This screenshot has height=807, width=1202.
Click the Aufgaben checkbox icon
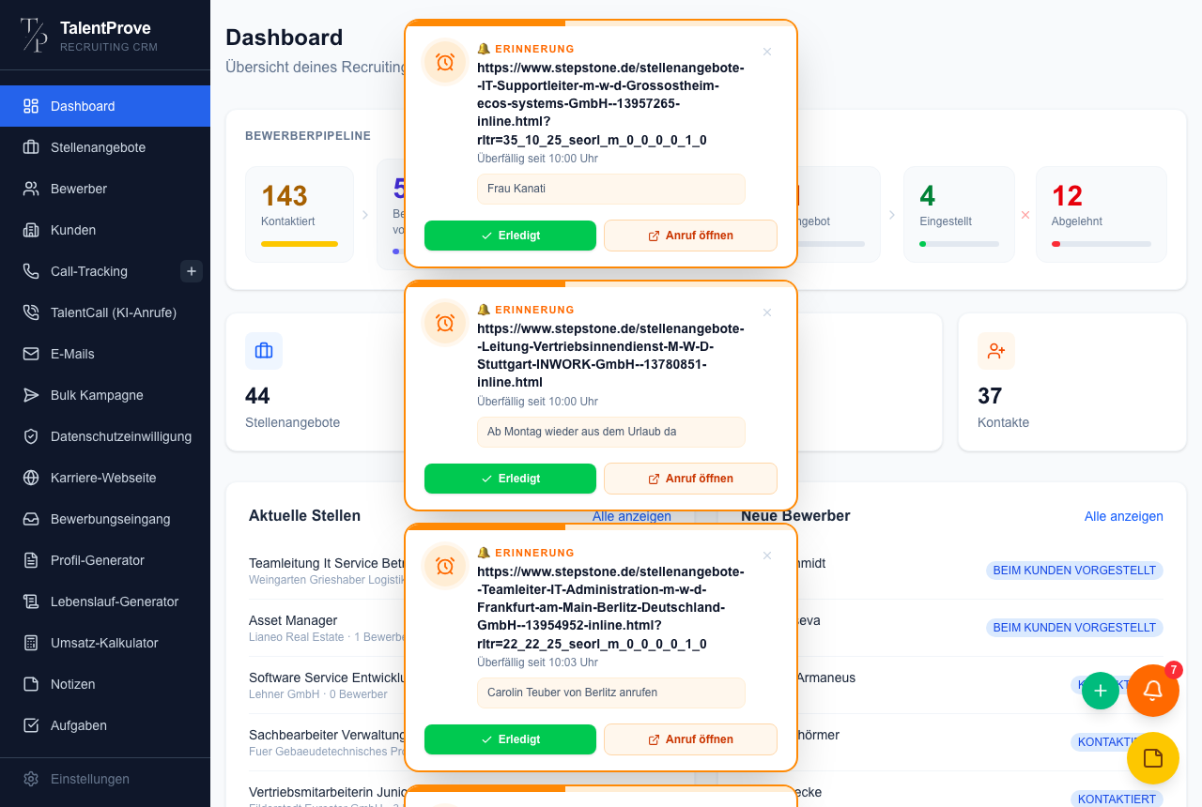[31, 725]
